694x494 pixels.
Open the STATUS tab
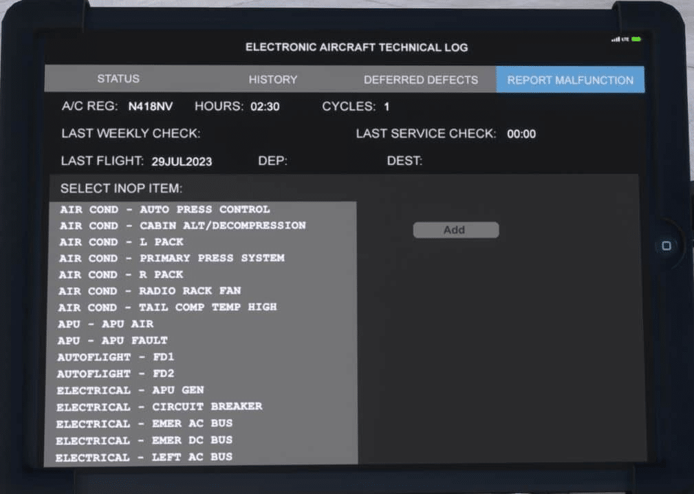pos(118,79)
